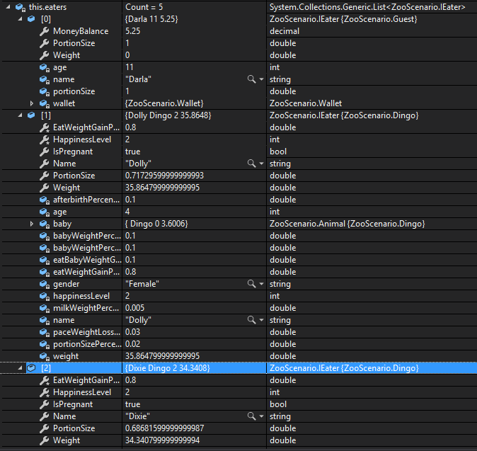Click magnifier on Dolly's Name property row

[x=251, y=164]
